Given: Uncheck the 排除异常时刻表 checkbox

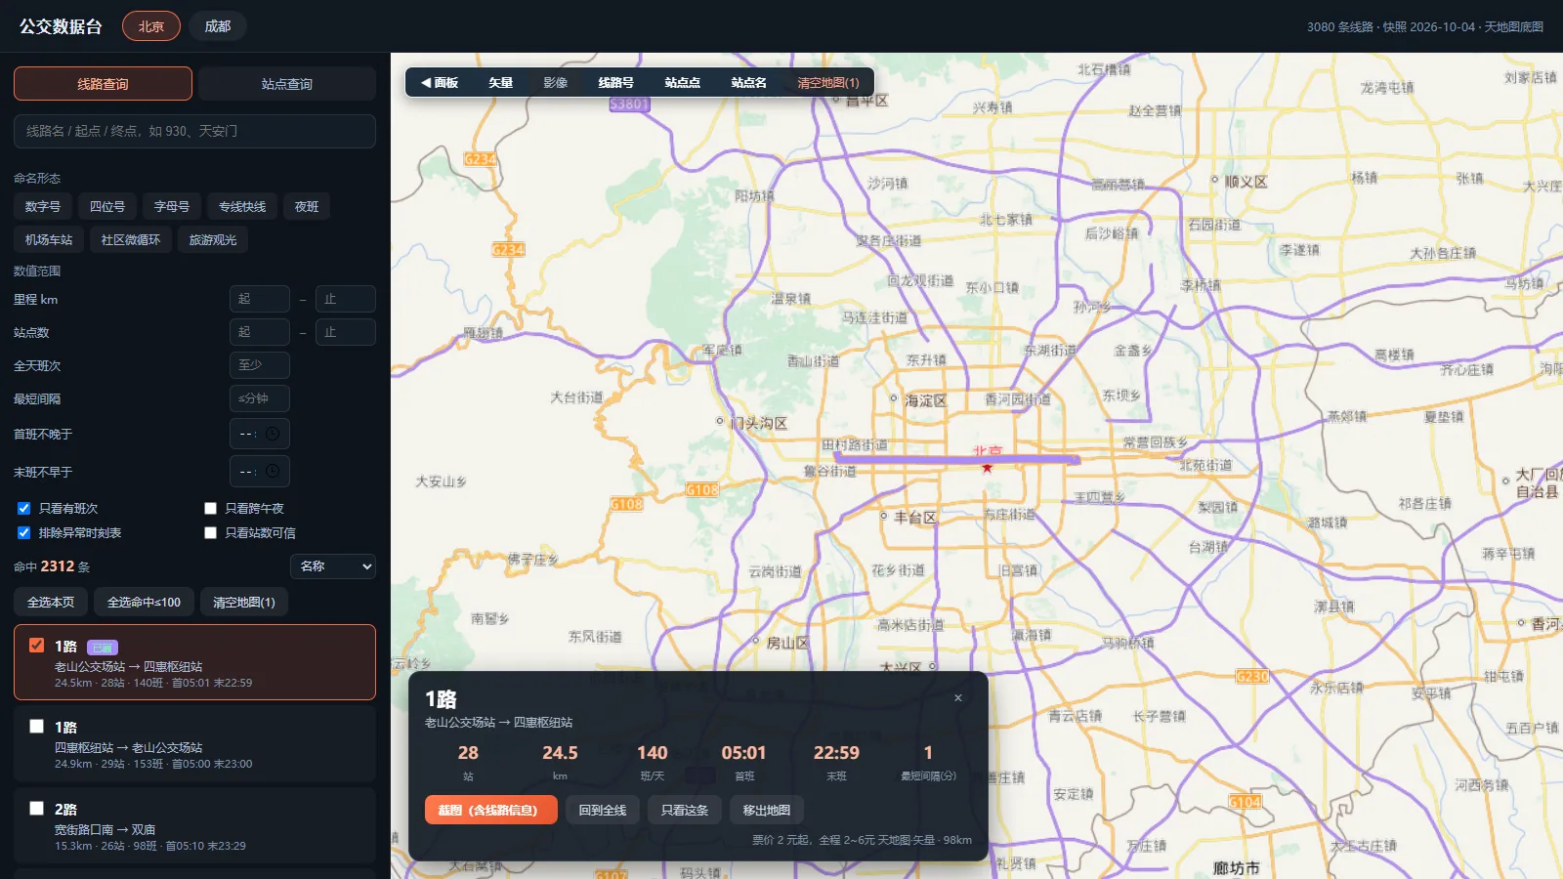Looking at the screenshot, I should [23, 533].
